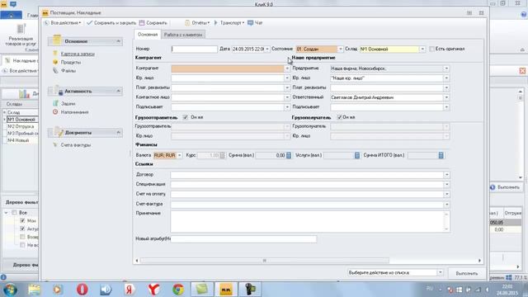Screen dimensions: 528x297
Task: Open the "Все действия" menu in dialog toolbar
Action: coord(63,23)
